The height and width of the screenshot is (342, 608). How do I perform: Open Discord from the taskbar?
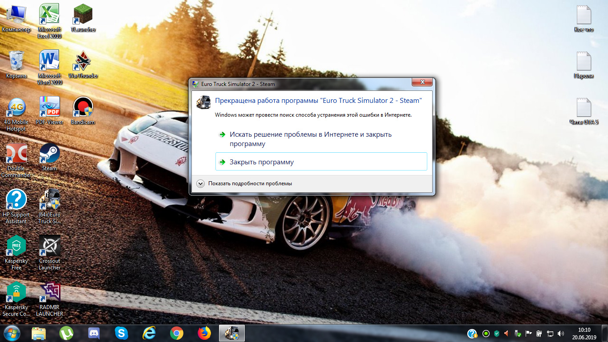point(94,333)
